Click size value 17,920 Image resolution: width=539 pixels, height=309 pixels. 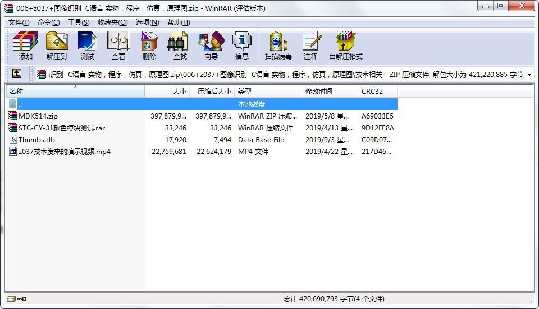(x=176, y=140)
